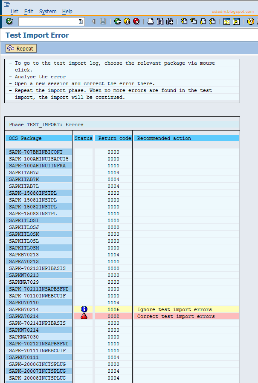Select the Status column header

click(83, 138)
